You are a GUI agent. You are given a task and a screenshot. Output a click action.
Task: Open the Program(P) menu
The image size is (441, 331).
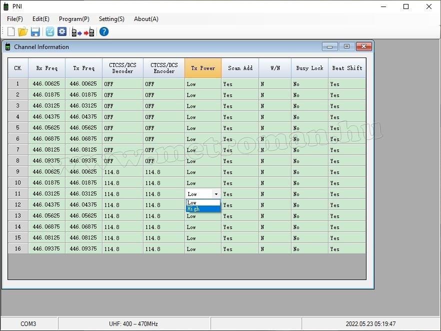[x=74, y=19]
